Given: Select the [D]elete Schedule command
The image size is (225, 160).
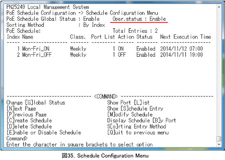Looking at the screenshot, I should [x=29, y=126].
